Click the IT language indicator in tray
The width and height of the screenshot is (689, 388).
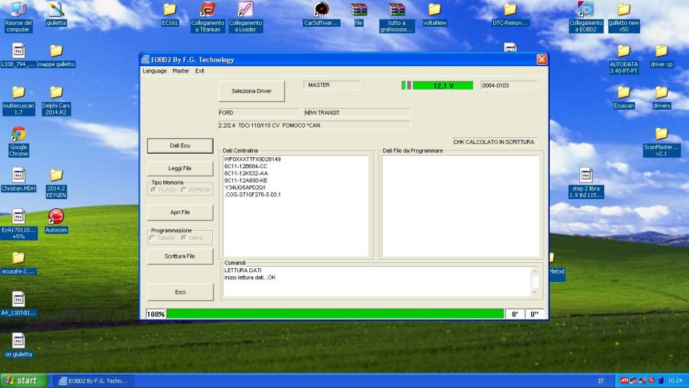(600, 380)
